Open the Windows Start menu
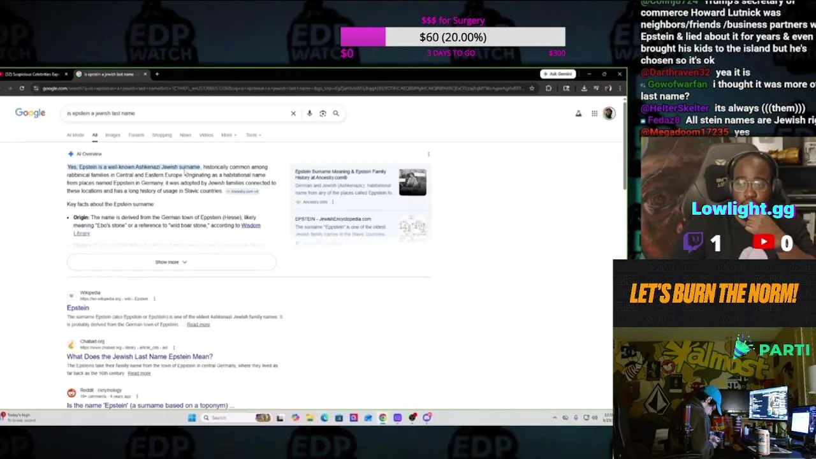Viewport: 816px width, 459px height. click(191, 418)
